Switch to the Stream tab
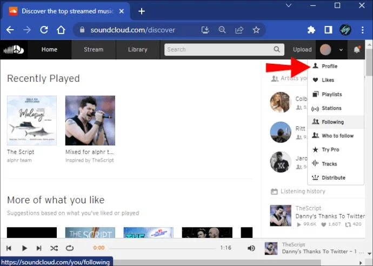The image size is (373, 266). [x=94, y=50]
